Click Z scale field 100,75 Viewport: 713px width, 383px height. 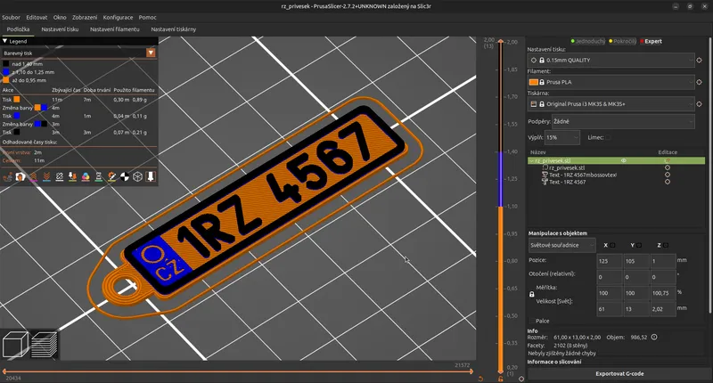pyautogui.click(x=663, y=293)
